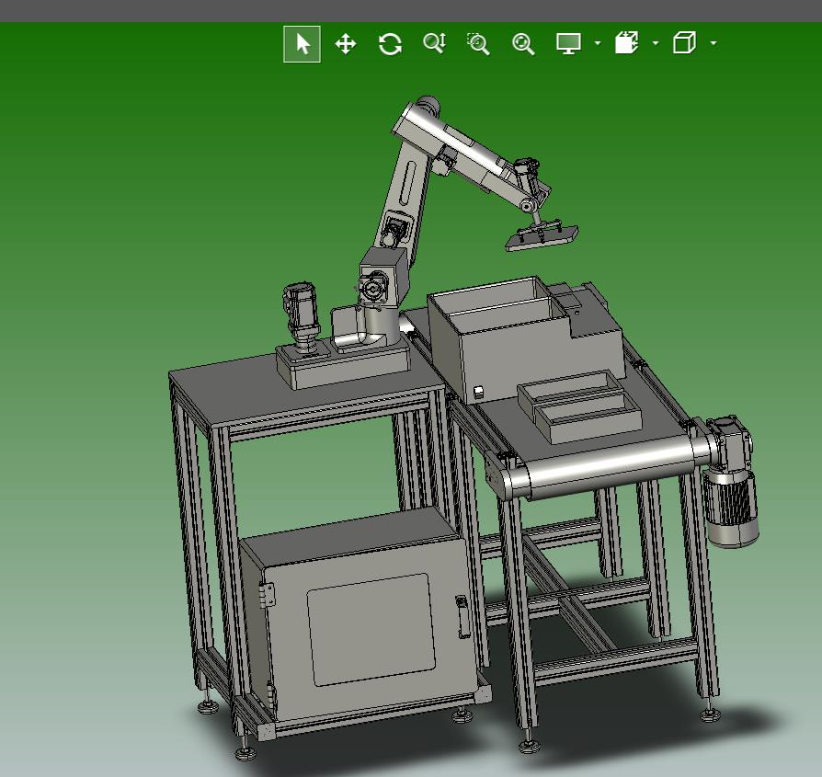Open the display style dropdown arrow
Image resolution: width=822 pixels, height=777 pixels.
pos(598,43)
